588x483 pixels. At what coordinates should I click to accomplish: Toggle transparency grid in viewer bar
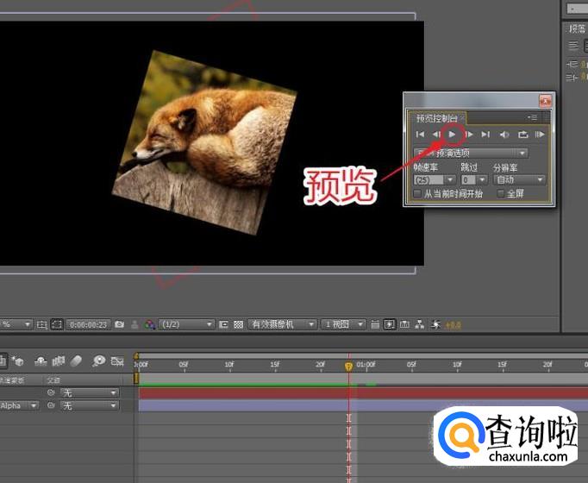click(239, 324)
